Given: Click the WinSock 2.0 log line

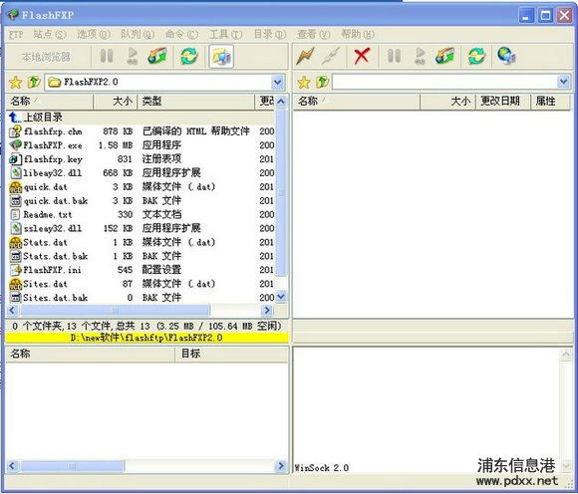Looking at the screenshot, I should tap(322, 468).
